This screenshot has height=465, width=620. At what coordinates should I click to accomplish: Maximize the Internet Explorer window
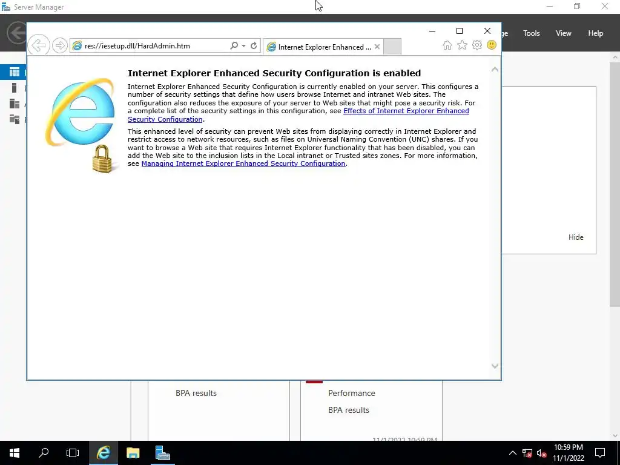click(460, 31)
